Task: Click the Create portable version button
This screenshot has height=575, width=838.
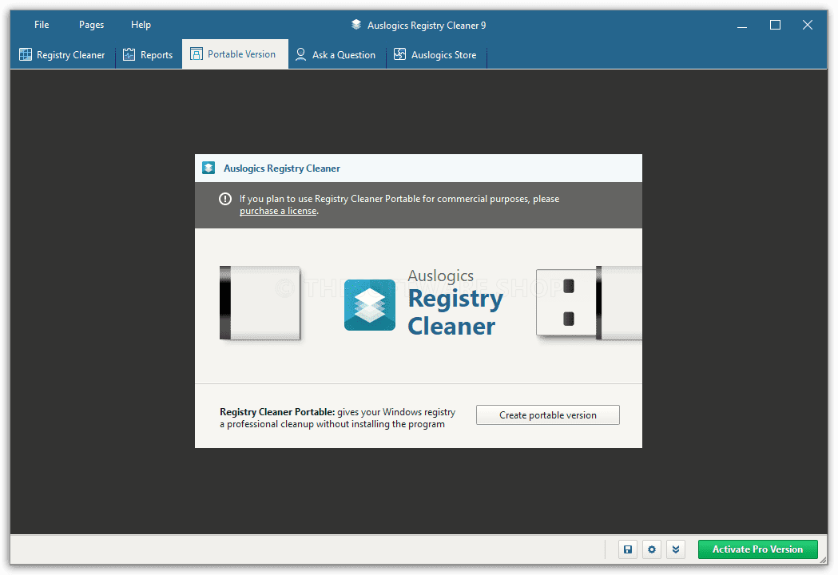Action: pos(548,415)
